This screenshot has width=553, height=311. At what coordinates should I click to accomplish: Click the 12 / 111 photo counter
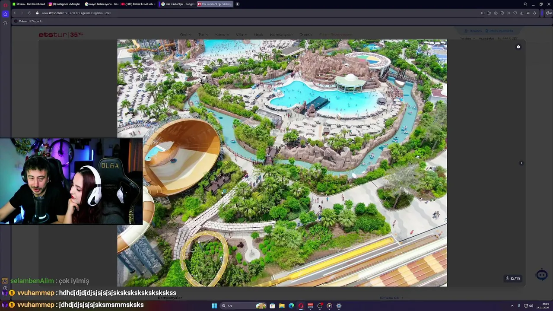click(x=513, y=279)
